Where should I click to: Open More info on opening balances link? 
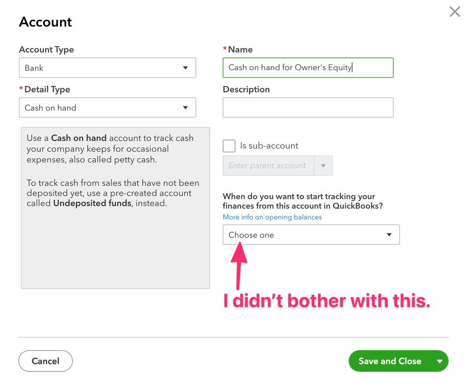[x=272, y=217]
